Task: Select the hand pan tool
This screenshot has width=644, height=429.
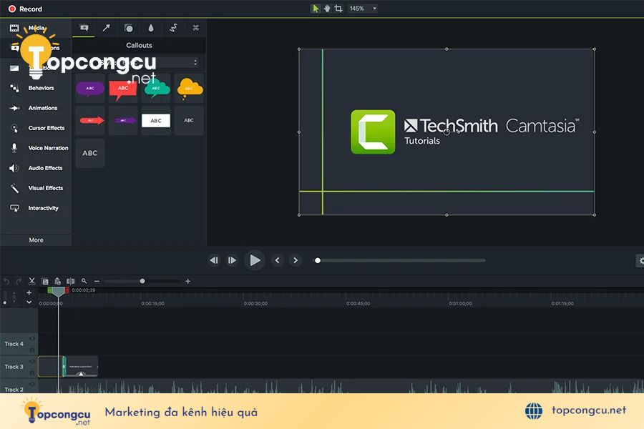Action: [x=327, y=8]
